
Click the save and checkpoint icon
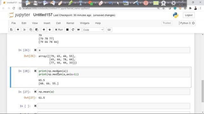point(11,30)
